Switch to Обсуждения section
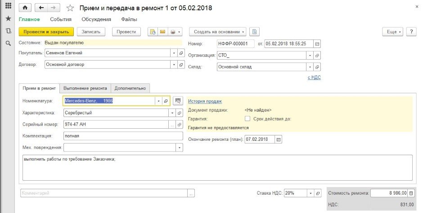Image resolution: width=423 pixels, height=213 pixels. coord(96,19)
